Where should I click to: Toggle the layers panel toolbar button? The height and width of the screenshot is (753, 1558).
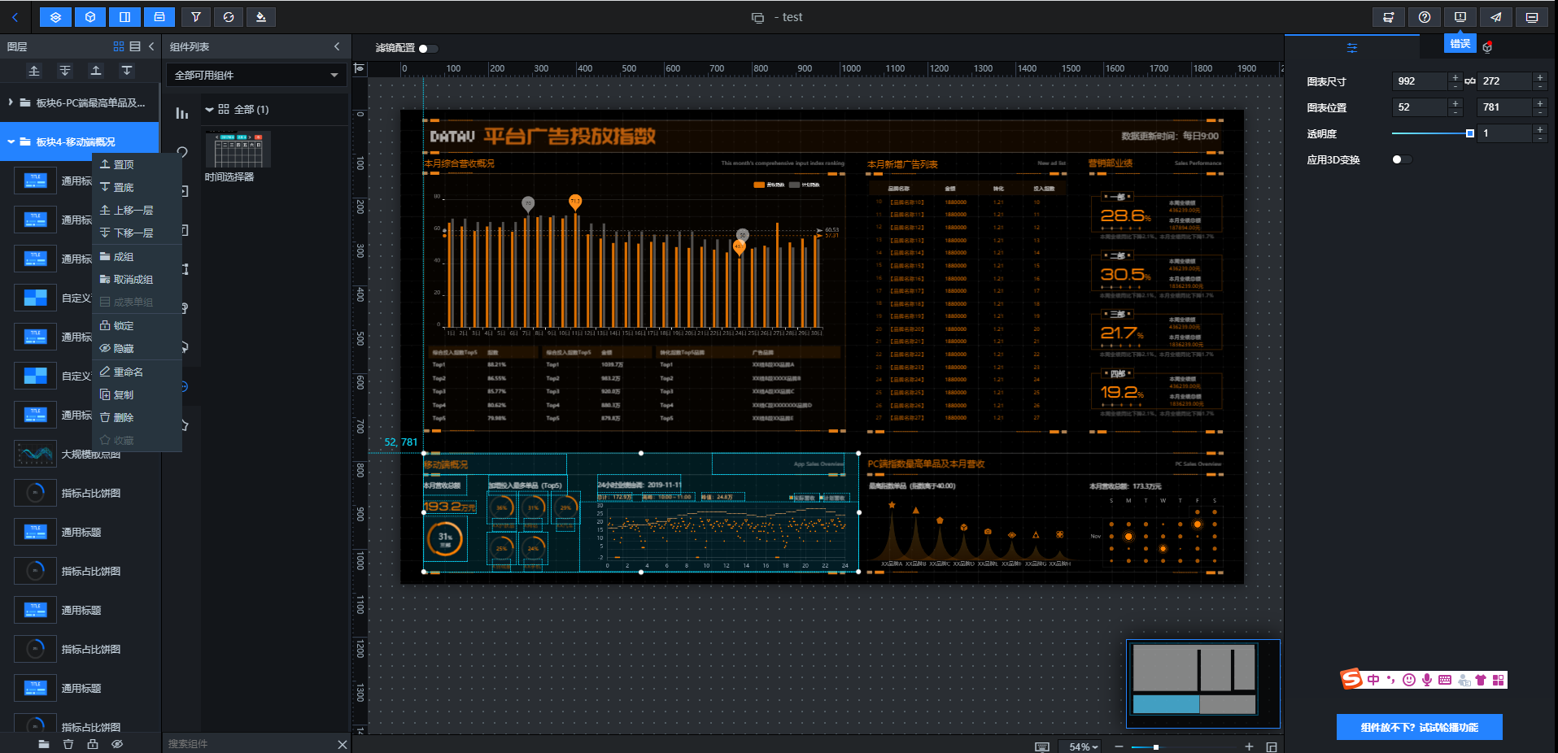point(55,17)
